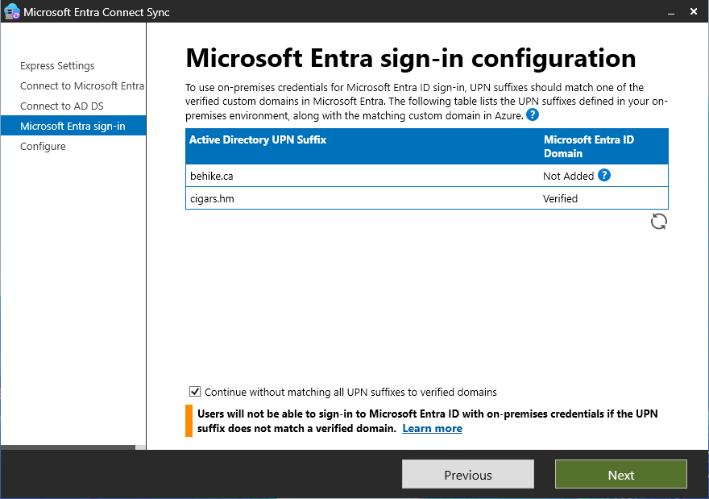This screenshot has height=499, width=709.
Task: Uncheck Continue without matching all UPN suffixes
Action: pyautogui.click(x=195, y=392)
